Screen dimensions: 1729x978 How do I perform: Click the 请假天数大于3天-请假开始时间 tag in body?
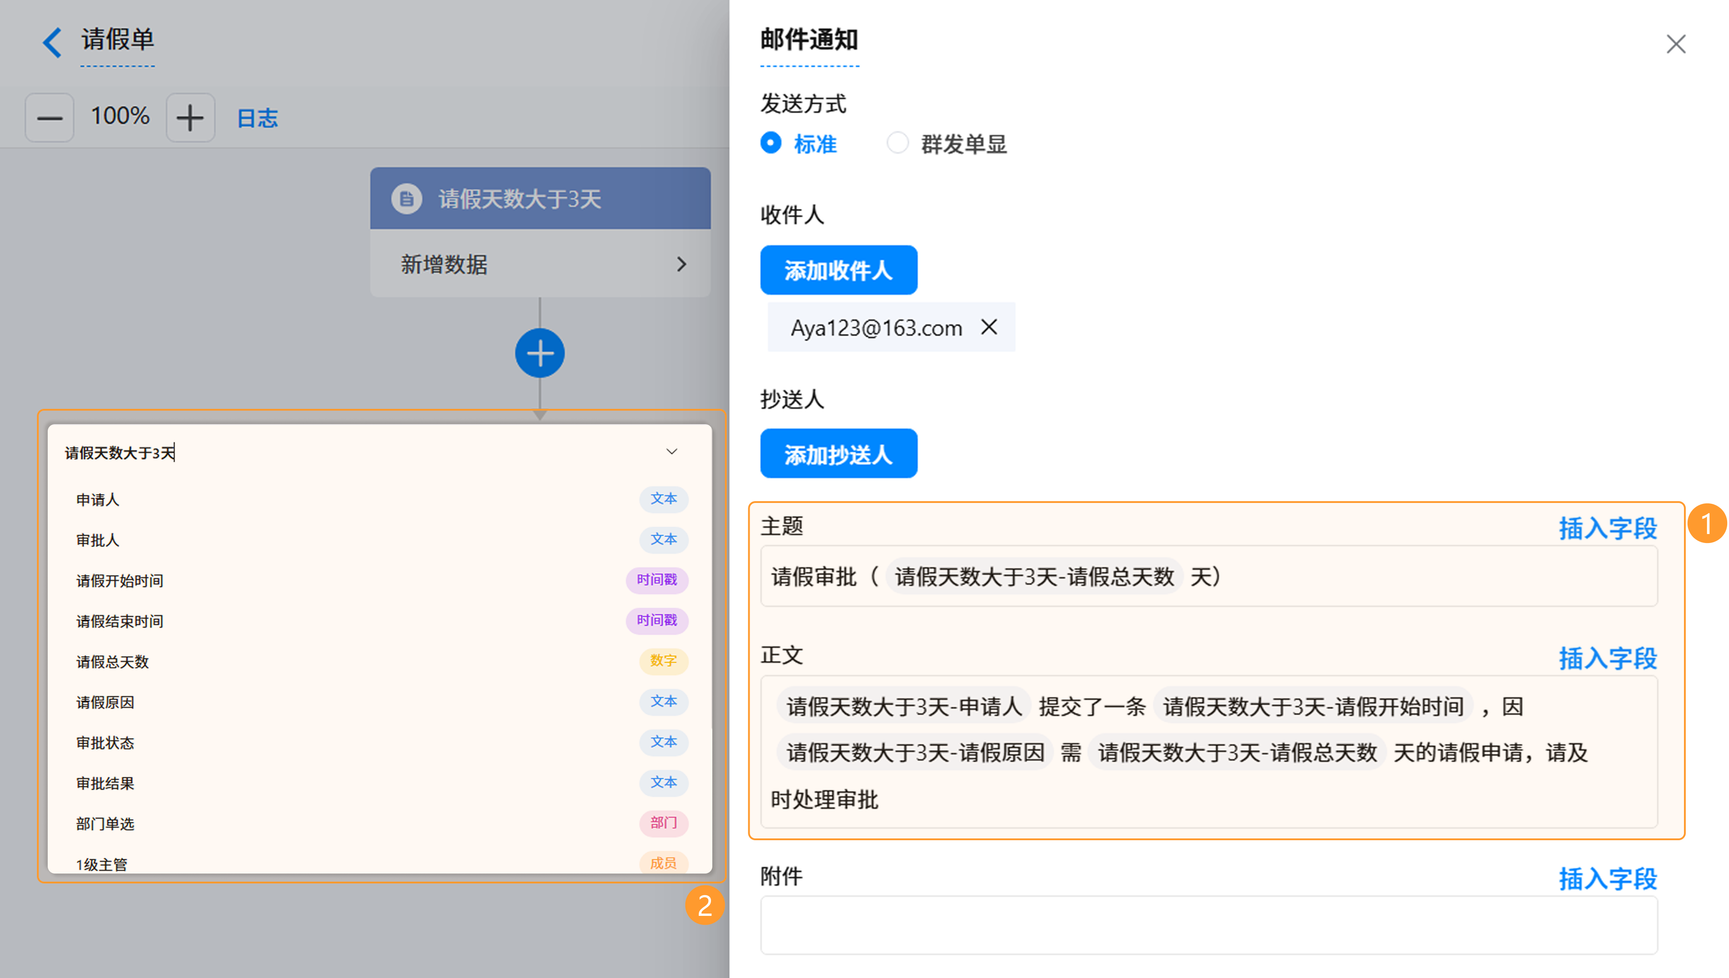[1313, 706]
